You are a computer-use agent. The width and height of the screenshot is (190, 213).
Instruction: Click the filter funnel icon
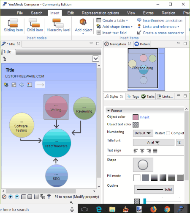(49, 196)
